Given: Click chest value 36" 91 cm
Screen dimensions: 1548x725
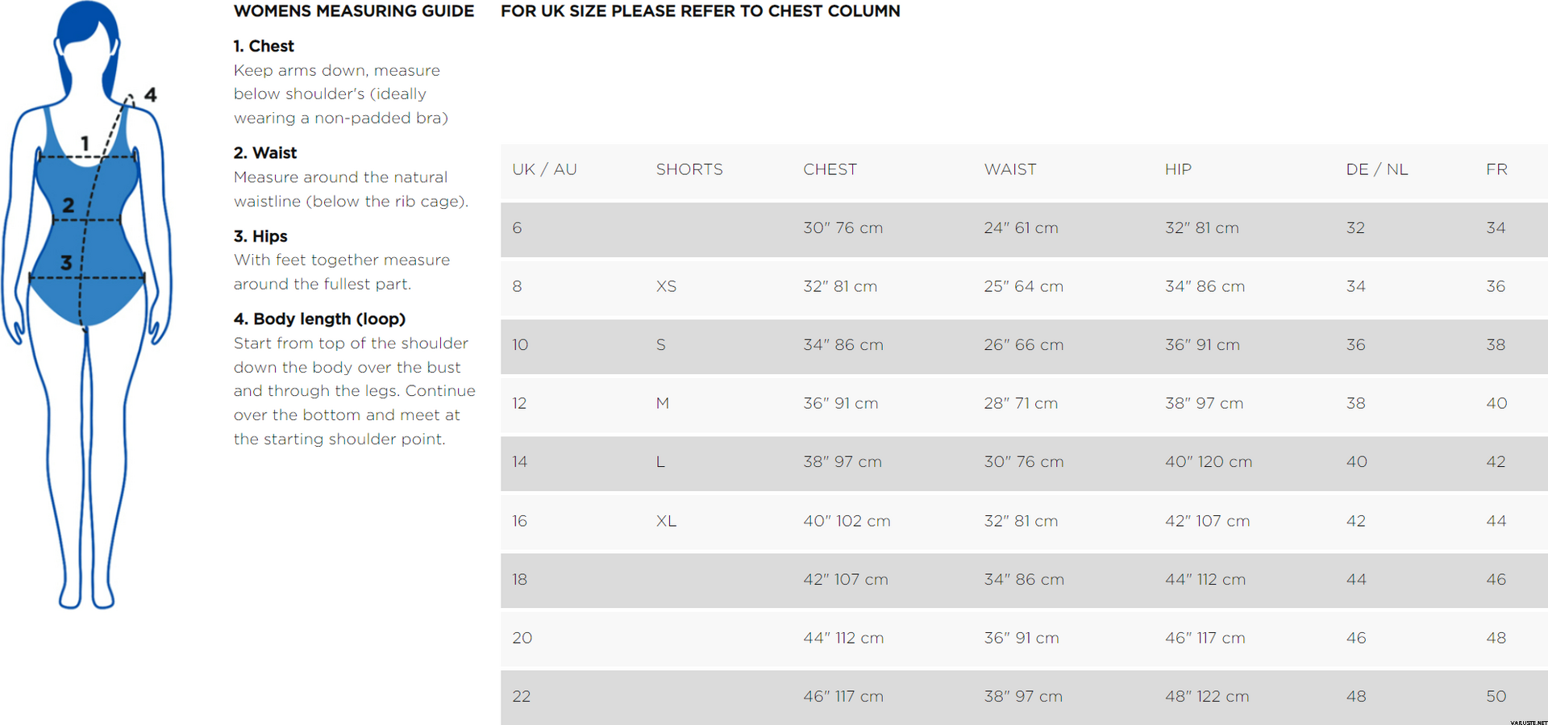Looking at the screenshot, I should 840,403.
